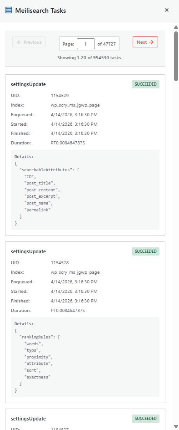
Task: Select the SUCCEEDED badge for task 1154528
Action: [146, 251]
